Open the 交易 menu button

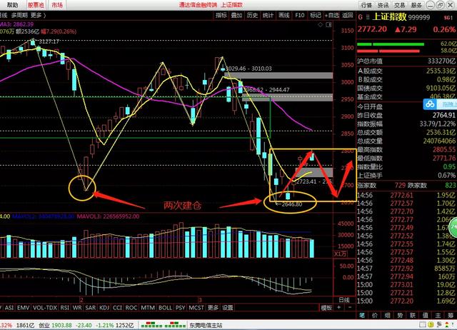400,5
